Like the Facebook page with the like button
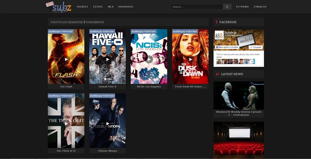 point(227,48)
